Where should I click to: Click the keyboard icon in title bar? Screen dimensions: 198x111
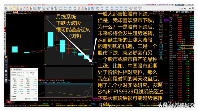click(x=167, y=5)
